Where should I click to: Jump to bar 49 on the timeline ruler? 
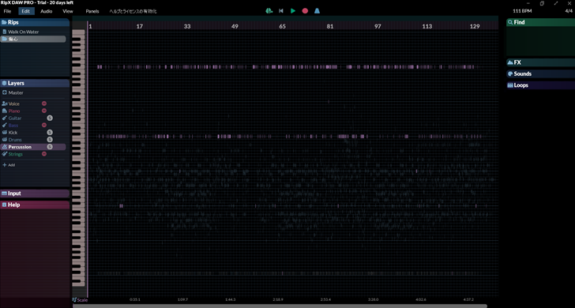[235, 26]
